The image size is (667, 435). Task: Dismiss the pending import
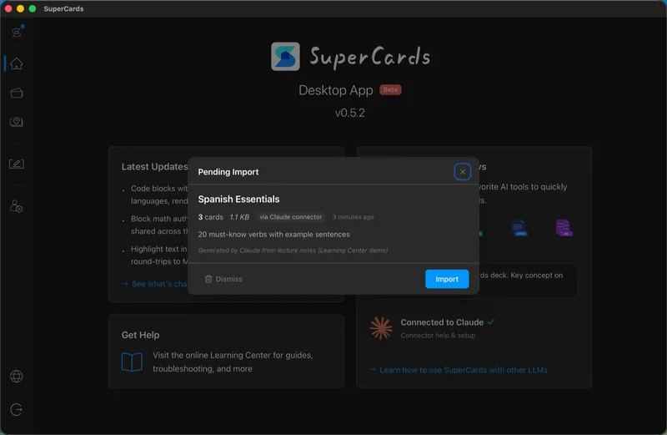[x=223, y=279]
